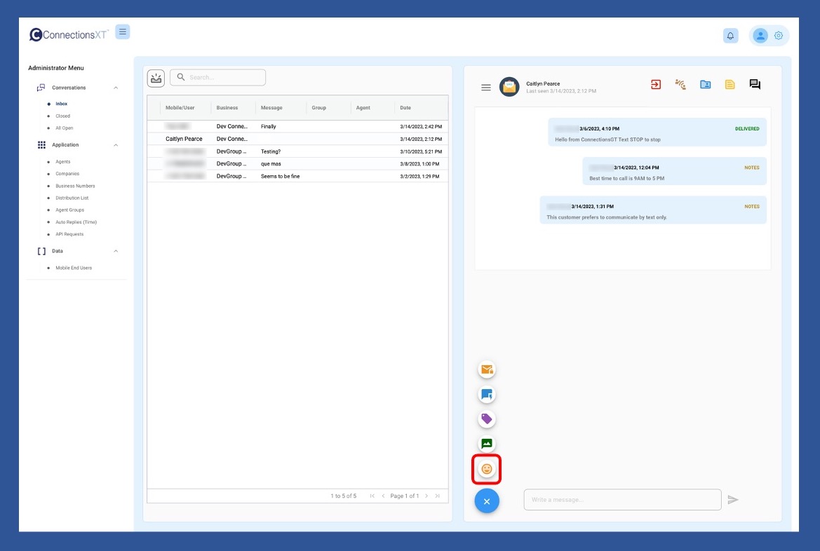This screenshot has width=820, height=551.
Task: Click the emoji smiley face button
Action: click(x=487, y=468)
